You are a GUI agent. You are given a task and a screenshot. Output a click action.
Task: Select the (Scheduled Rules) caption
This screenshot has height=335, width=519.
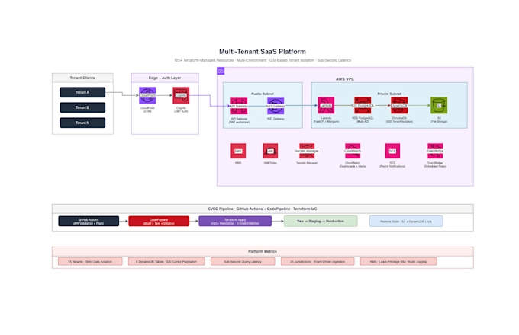tap(435, 166)
